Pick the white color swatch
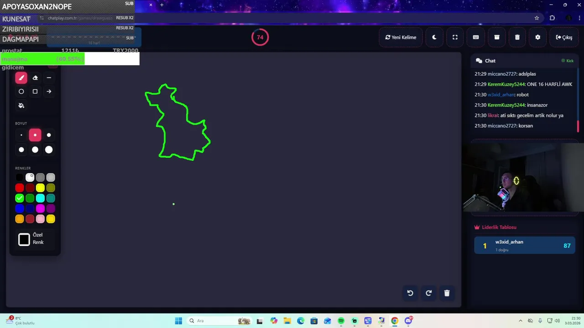This screenshot has height=328, width=584. (30, 177)
